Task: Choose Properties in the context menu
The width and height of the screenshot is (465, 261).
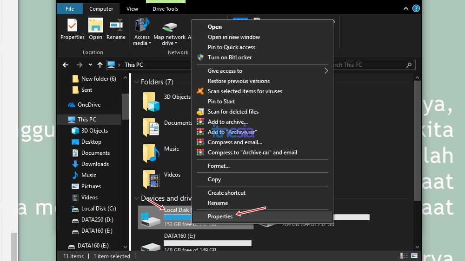Action: pos(262,216)
